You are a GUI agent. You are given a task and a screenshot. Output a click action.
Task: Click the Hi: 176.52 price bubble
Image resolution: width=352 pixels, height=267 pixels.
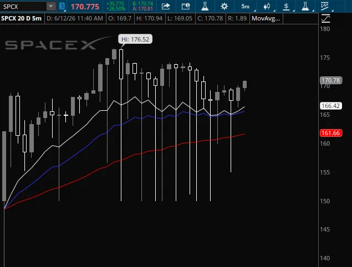[x=135, y=39]
